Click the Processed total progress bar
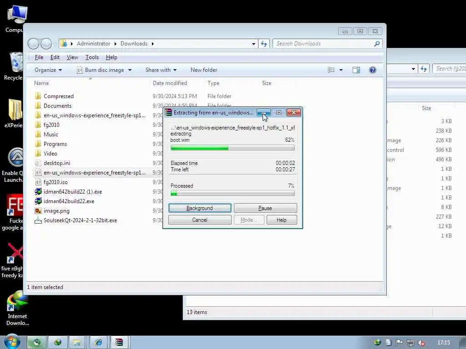Screen dimensions: 466x349 tap(233, 194)
